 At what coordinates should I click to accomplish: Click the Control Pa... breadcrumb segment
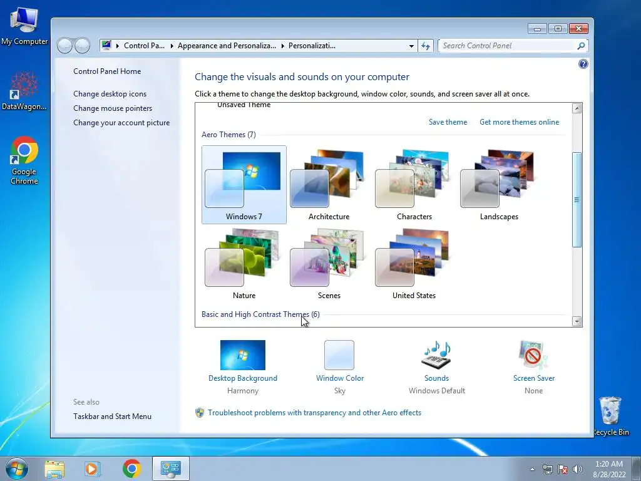(144, 46)
